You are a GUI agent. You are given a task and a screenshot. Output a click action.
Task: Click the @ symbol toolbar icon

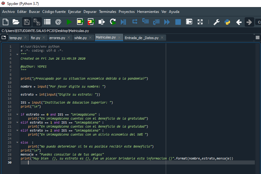[x=58, y=22]
